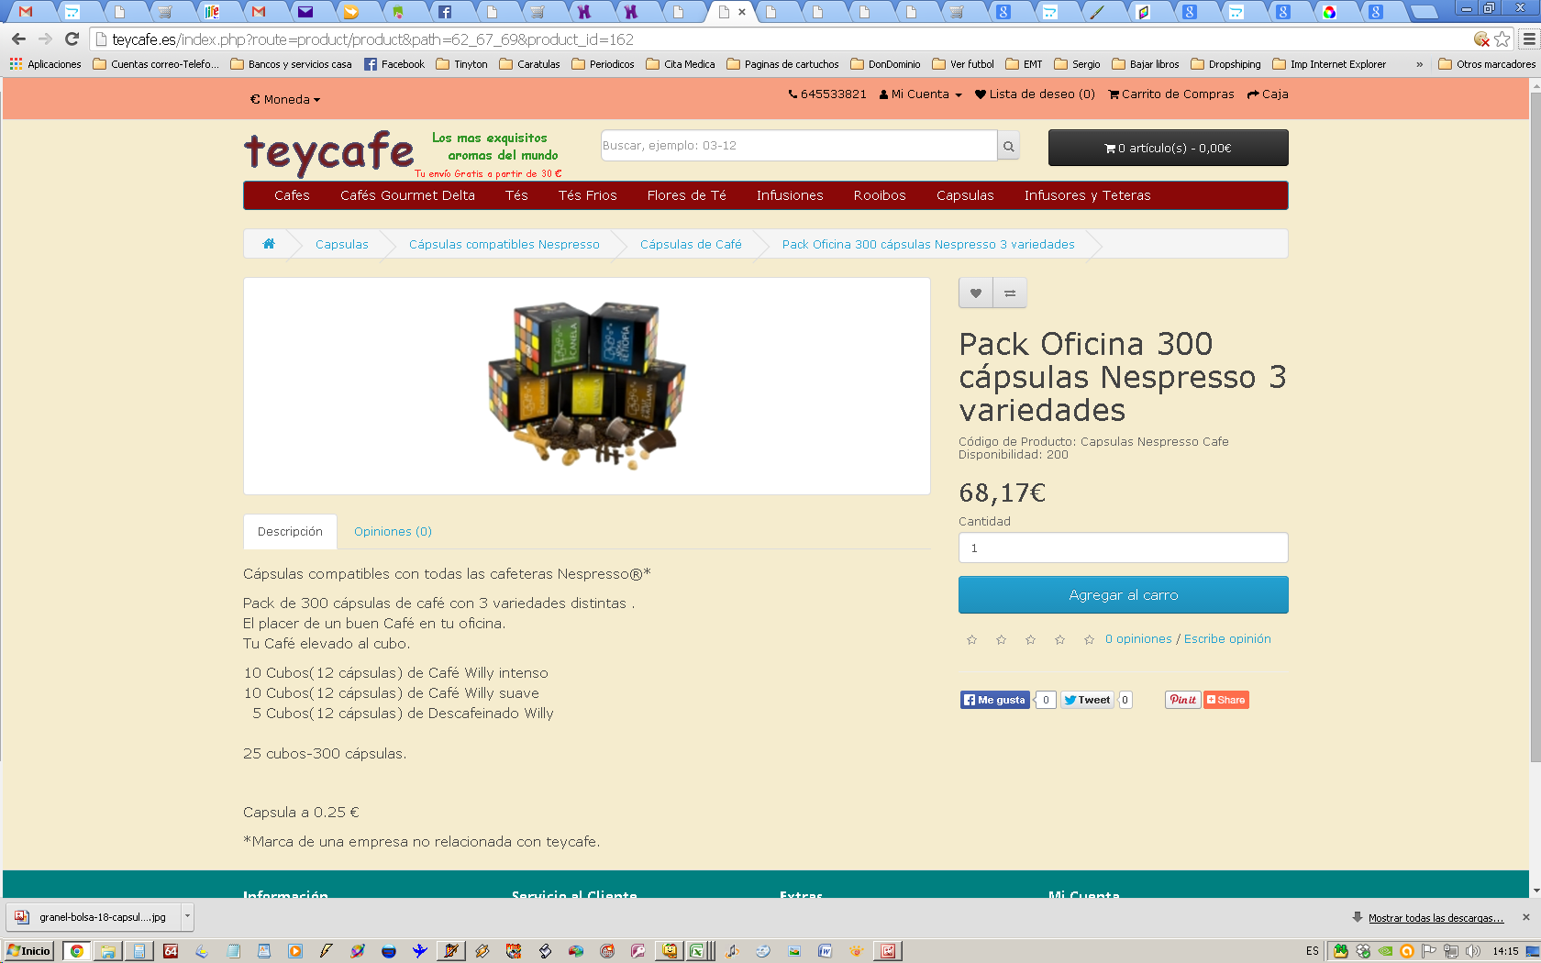The height and width of the screenshot is (963, 1541).
Task: Open the Capsulas menu category
Action: pyautogui.click(x=965, y=195)
